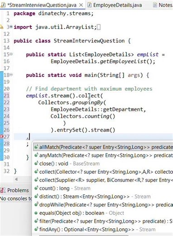Click the comment 'Find department with maximum employees'
Viewport: 173px width, 236px height.
coord(94,88)
